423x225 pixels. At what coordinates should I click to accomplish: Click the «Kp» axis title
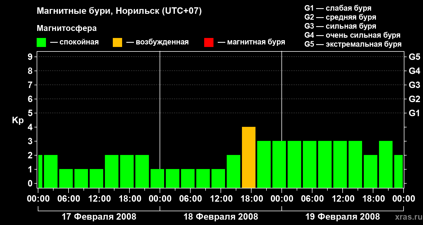click(18, 120)
